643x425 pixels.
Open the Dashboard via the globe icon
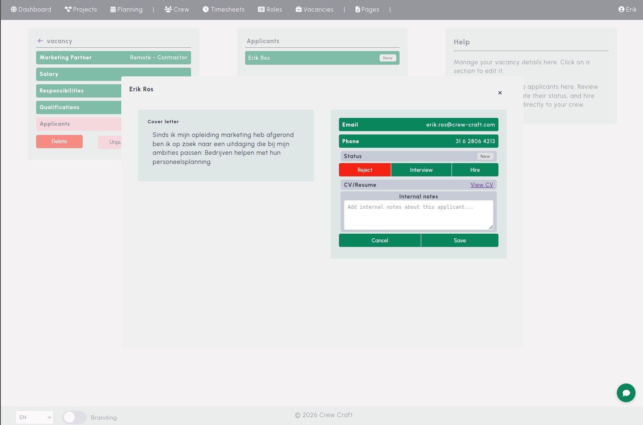pos(13,9)
